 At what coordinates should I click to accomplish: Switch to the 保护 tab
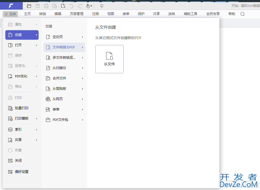tap(141, 14)
